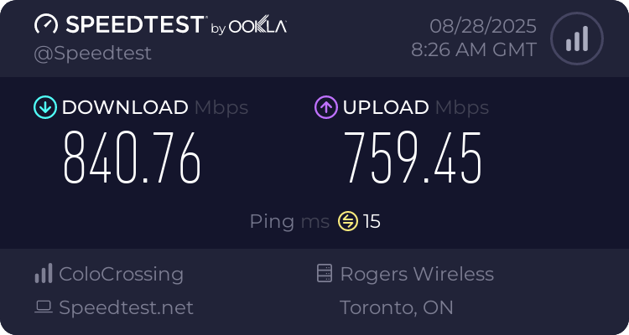Click the server icon beside Rogers Wireless

(x=325, y=274)
